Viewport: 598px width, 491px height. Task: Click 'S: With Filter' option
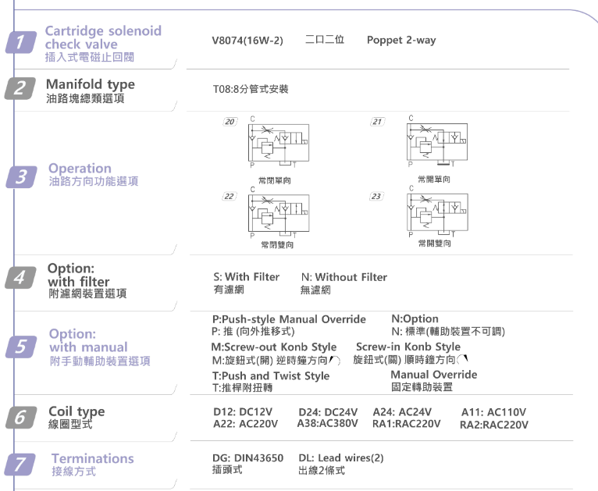[247, 277]
